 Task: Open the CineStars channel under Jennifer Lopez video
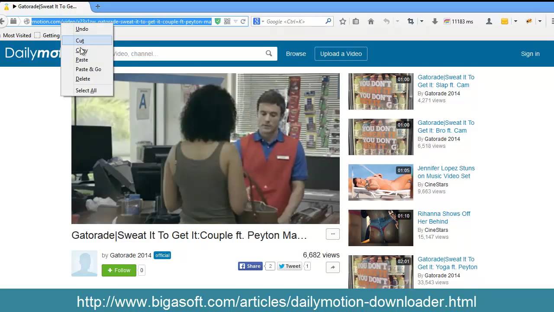pyautogui.click(x=436, y=185)
